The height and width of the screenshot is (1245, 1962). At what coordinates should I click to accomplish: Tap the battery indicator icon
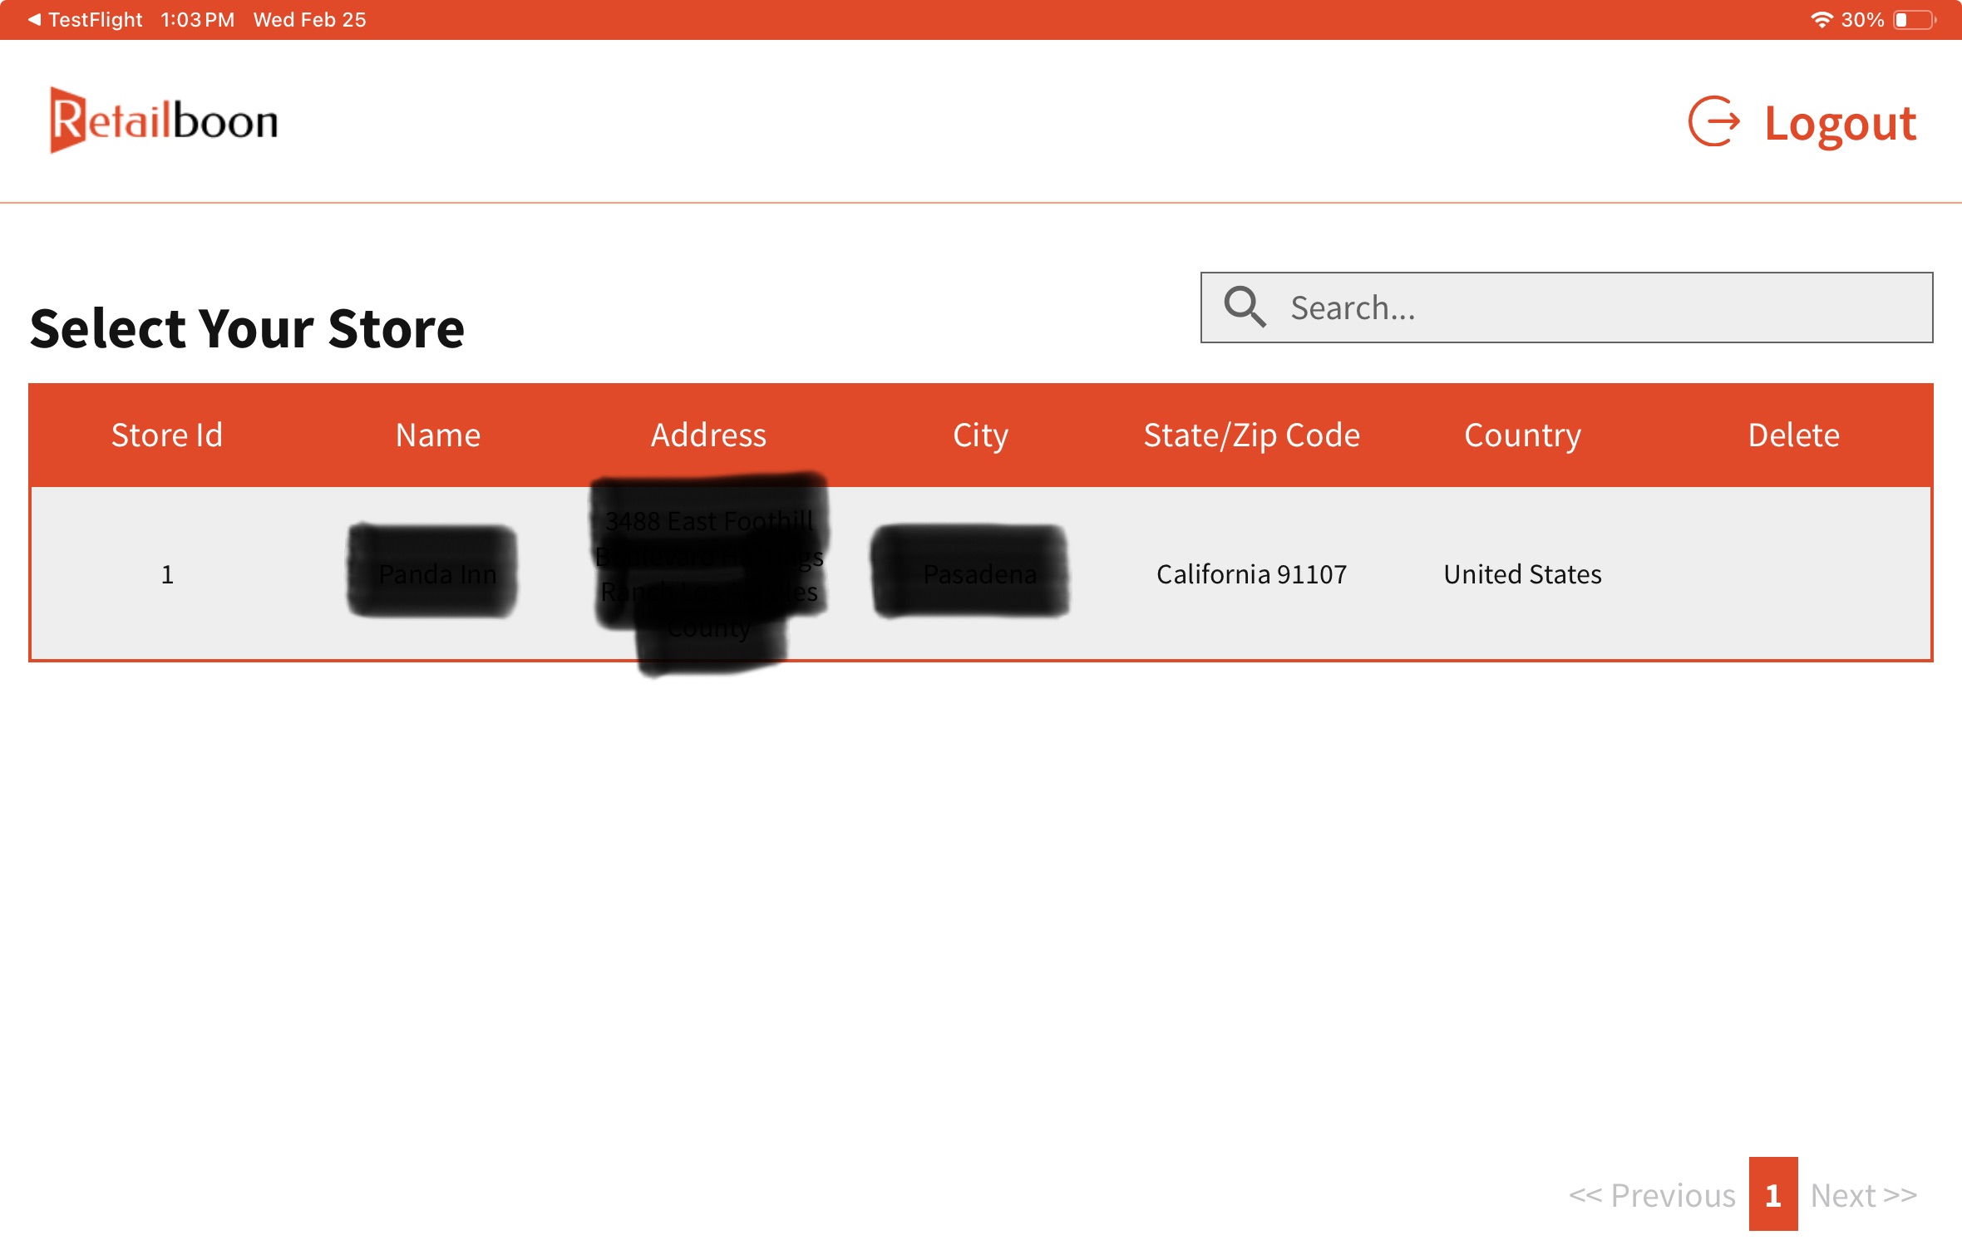point(1914,19)
